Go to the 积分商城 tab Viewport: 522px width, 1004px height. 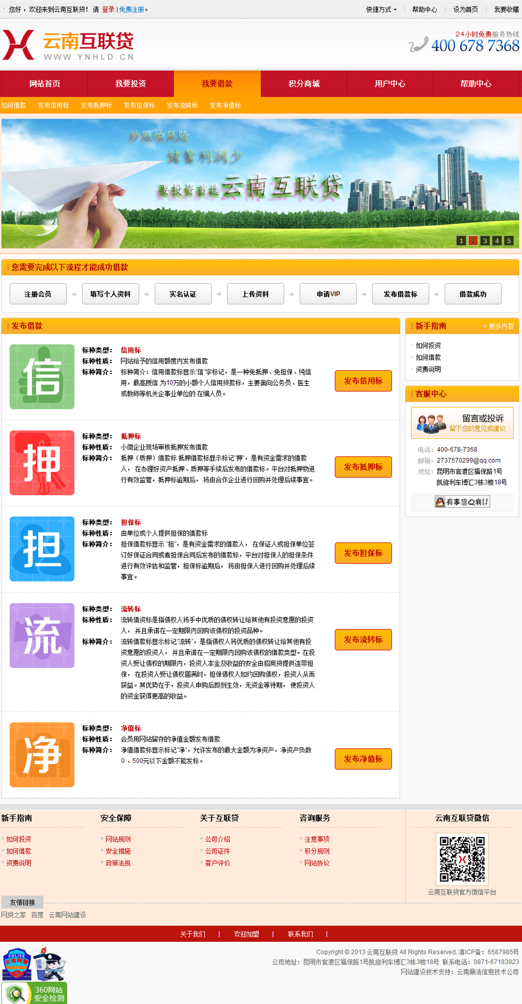click(x=304, y=83)
